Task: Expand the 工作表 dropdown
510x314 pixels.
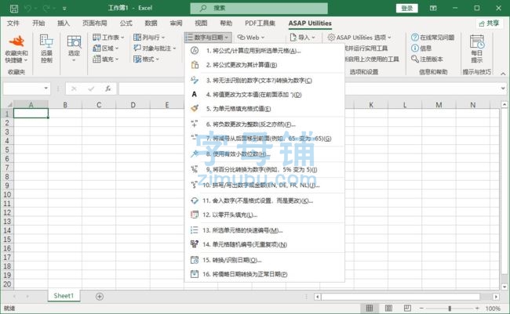Action: click(x=108, y=38)
